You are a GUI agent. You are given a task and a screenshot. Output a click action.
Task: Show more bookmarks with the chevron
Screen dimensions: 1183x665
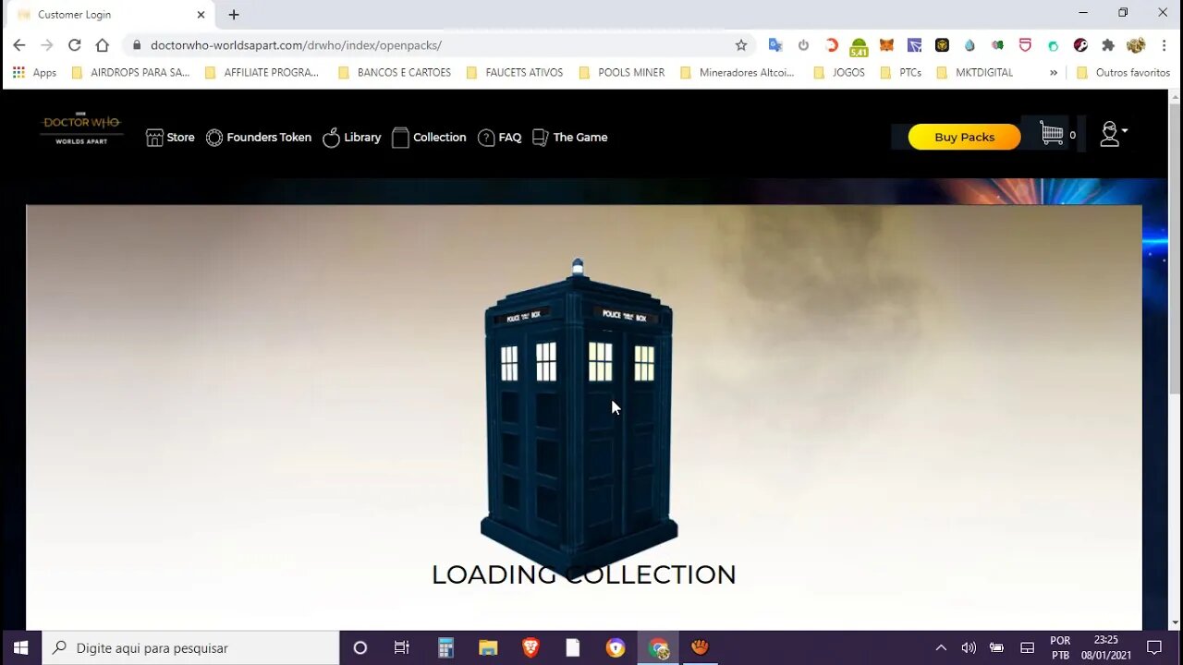1054,72
